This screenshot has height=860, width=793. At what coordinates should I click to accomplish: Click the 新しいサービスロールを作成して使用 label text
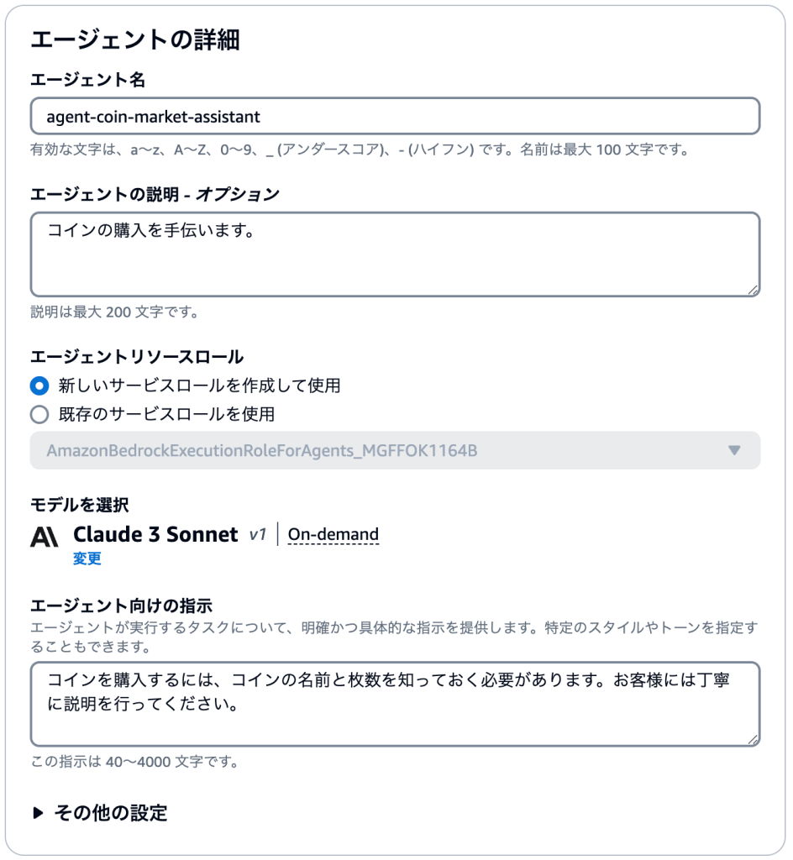[200, 385]
